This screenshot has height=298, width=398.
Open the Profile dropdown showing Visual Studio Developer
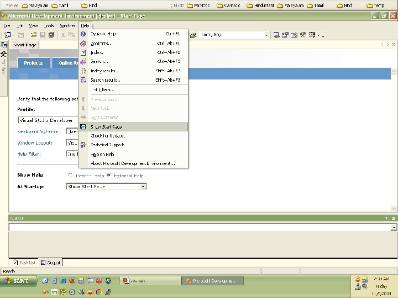[x=48, y=120]
